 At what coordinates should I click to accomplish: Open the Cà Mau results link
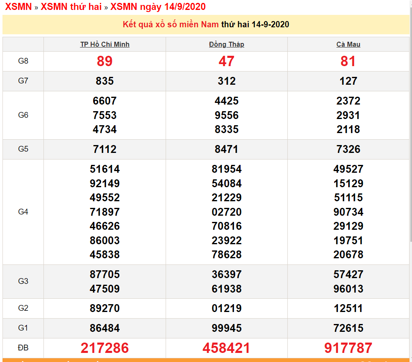[x=349, y=44]
